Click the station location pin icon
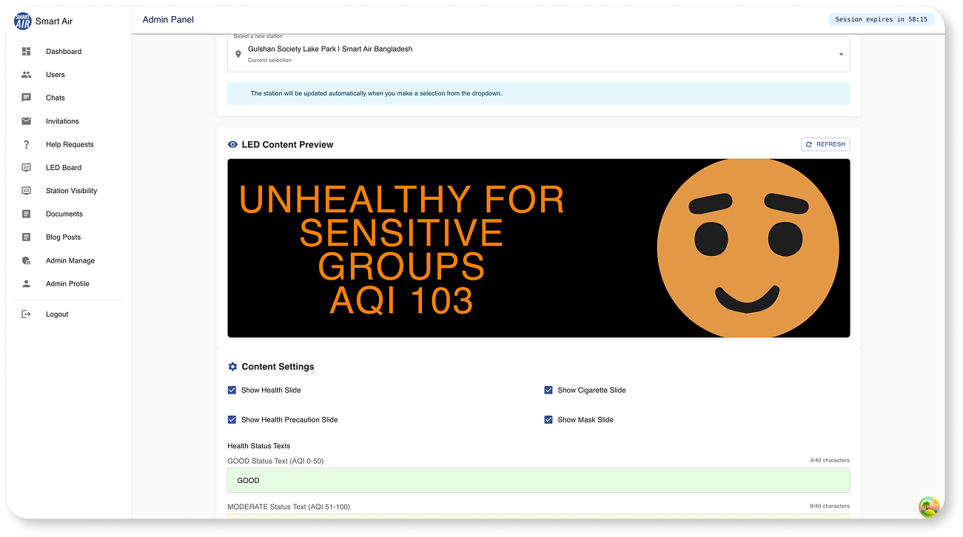The width and height of the screenshot is (963, 537). [x=238, y=54]
